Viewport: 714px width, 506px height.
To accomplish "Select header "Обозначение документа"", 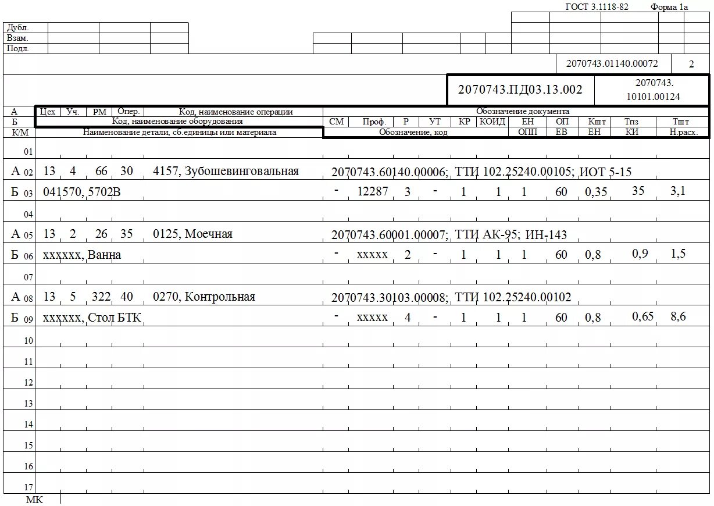I will (523, 111).
